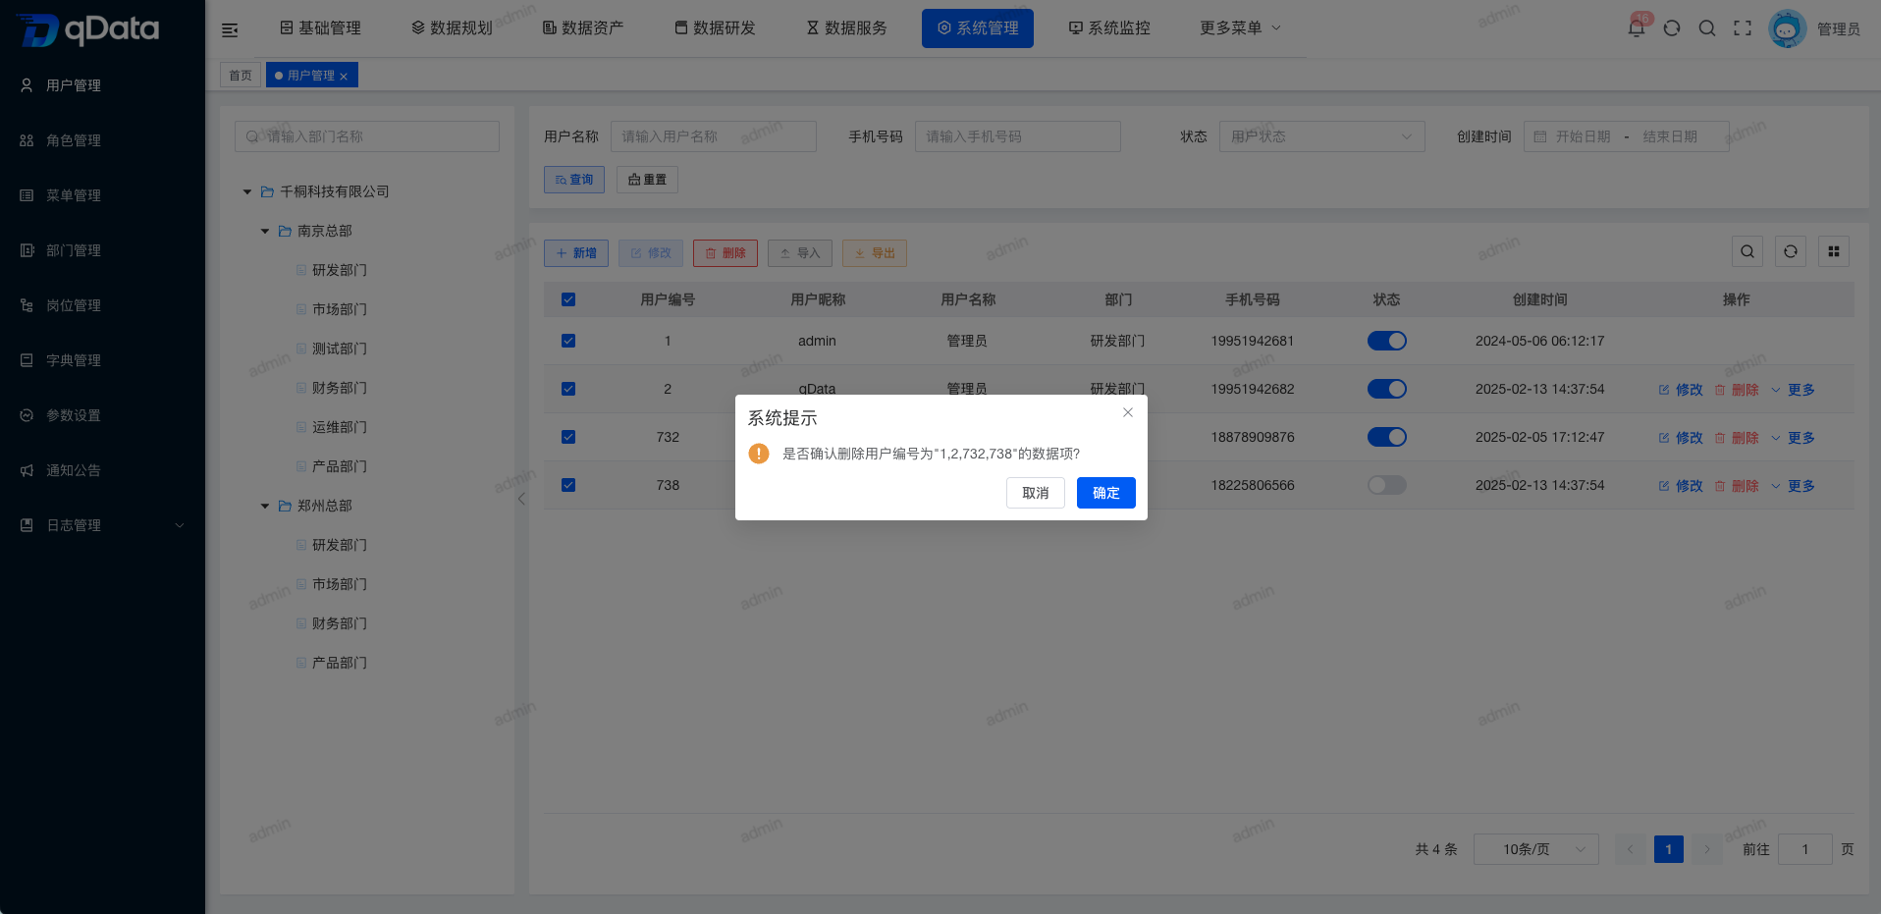Go to 首页 tab

(x=241, y=76)
